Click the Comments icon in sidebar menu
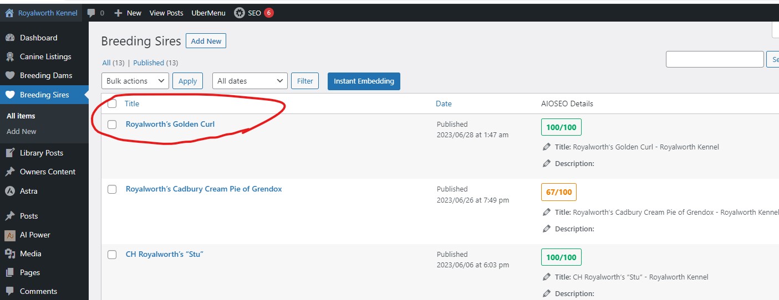 point(10,291)
